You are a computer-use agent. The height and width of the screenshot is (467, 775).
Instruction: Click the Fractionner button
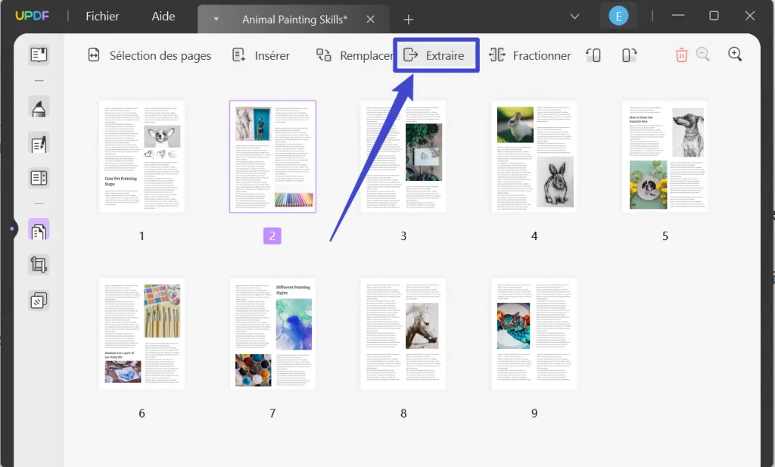[530, 54]
